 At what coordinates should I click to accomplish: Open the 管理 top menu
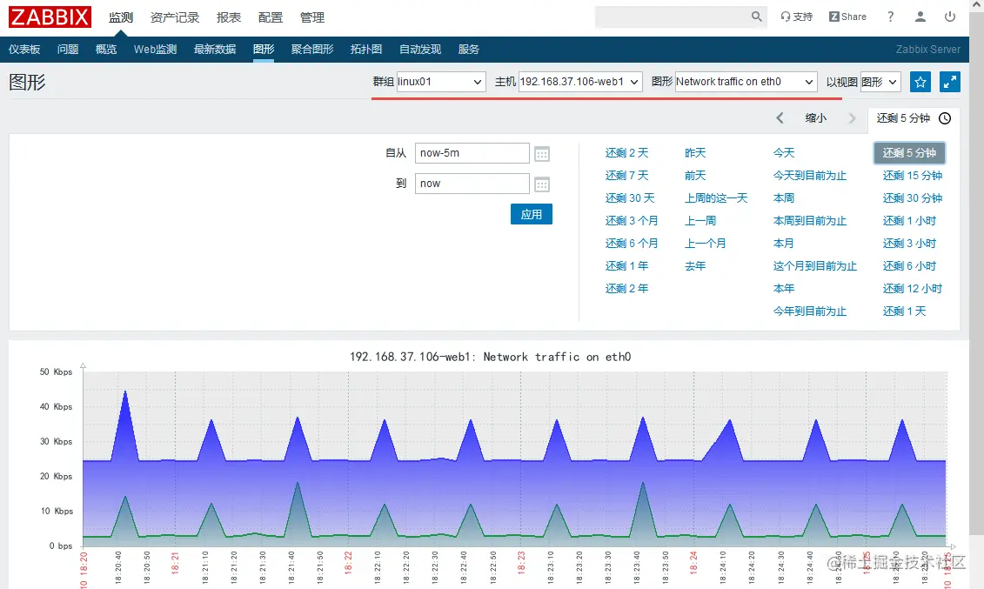[311, 17]
